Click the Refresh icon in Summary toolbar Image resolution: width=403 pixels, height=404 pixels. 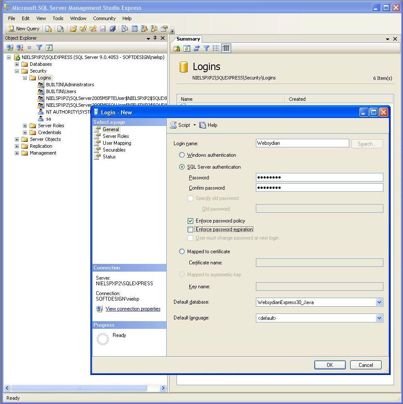[x=187, y=48]
